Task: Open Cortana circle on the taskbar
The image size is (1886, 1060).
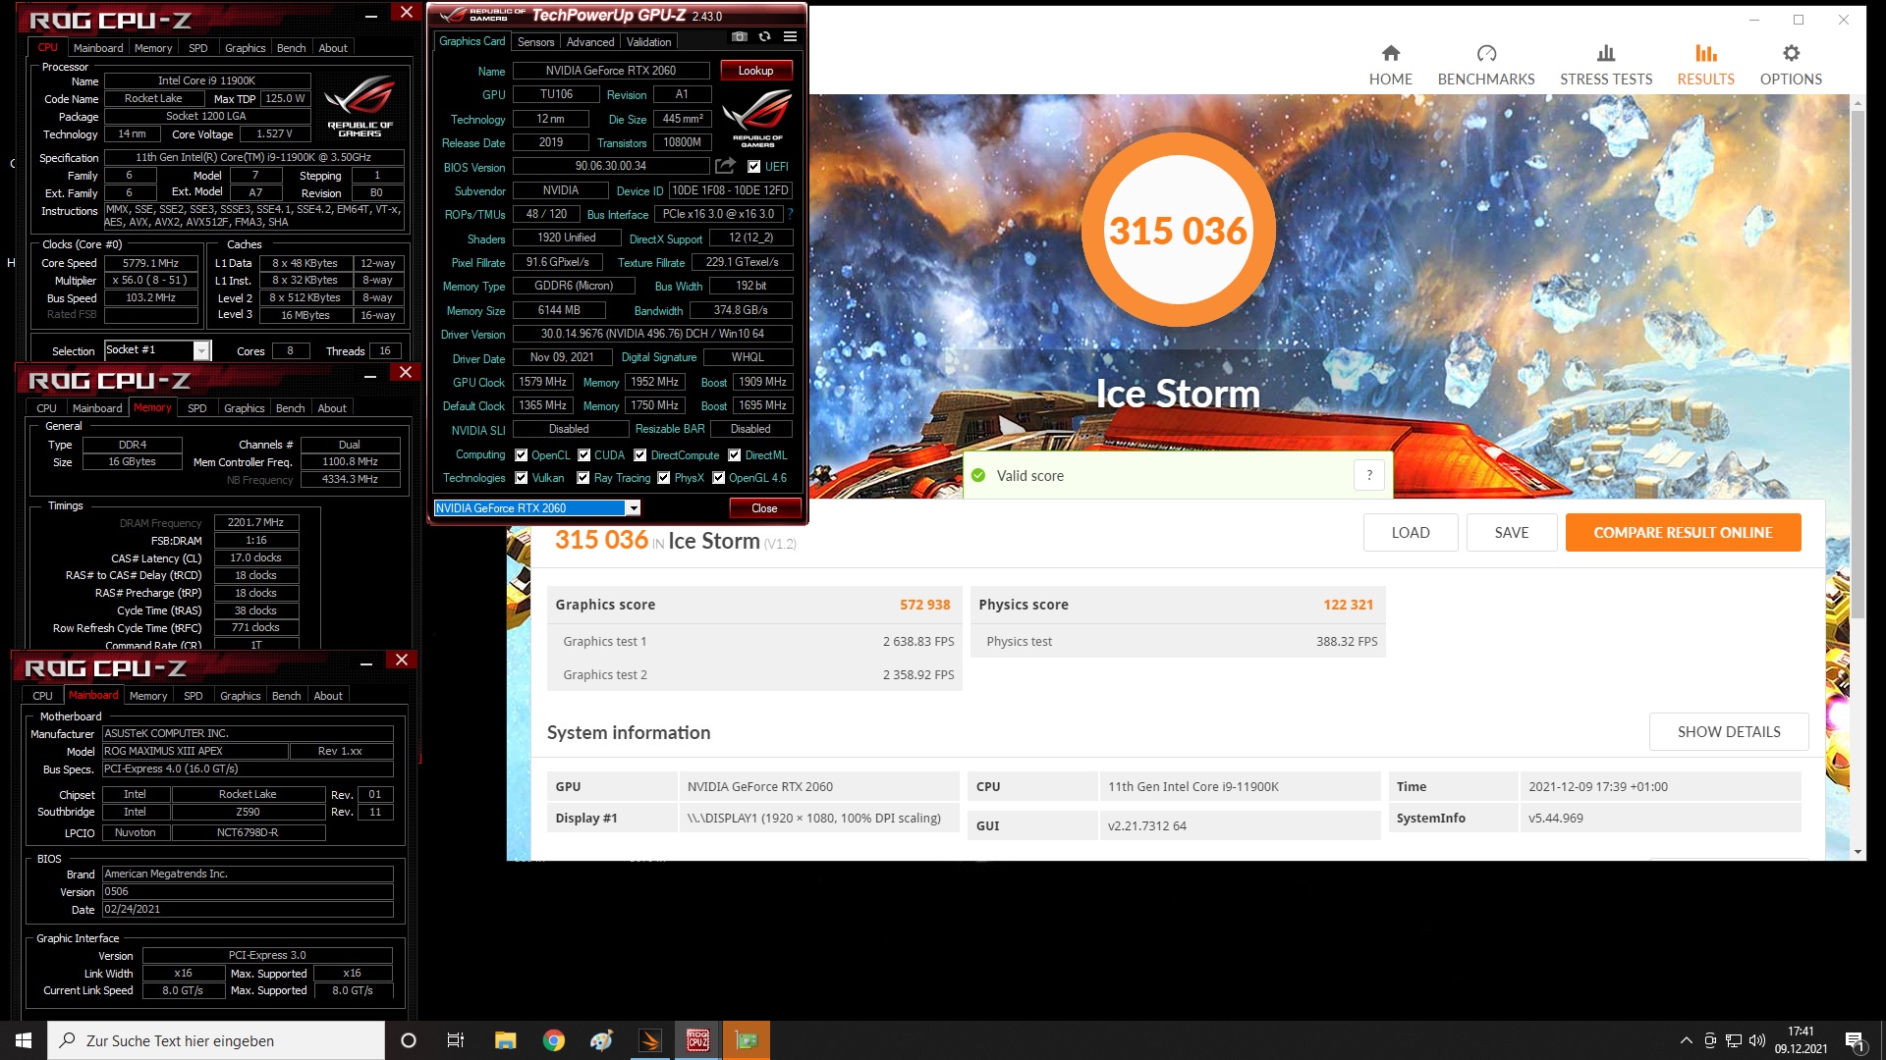Action: [x=409, y=1040]
